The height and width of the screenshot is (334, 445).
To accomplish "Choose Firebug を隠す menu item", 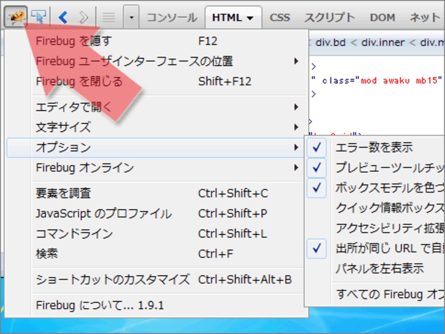I will click(157, 41).
